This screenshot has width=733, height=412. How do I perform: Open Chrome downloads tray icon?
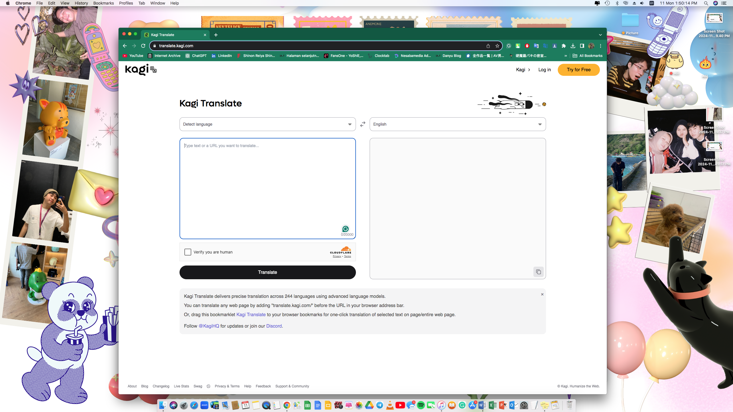tap(573, 46)
